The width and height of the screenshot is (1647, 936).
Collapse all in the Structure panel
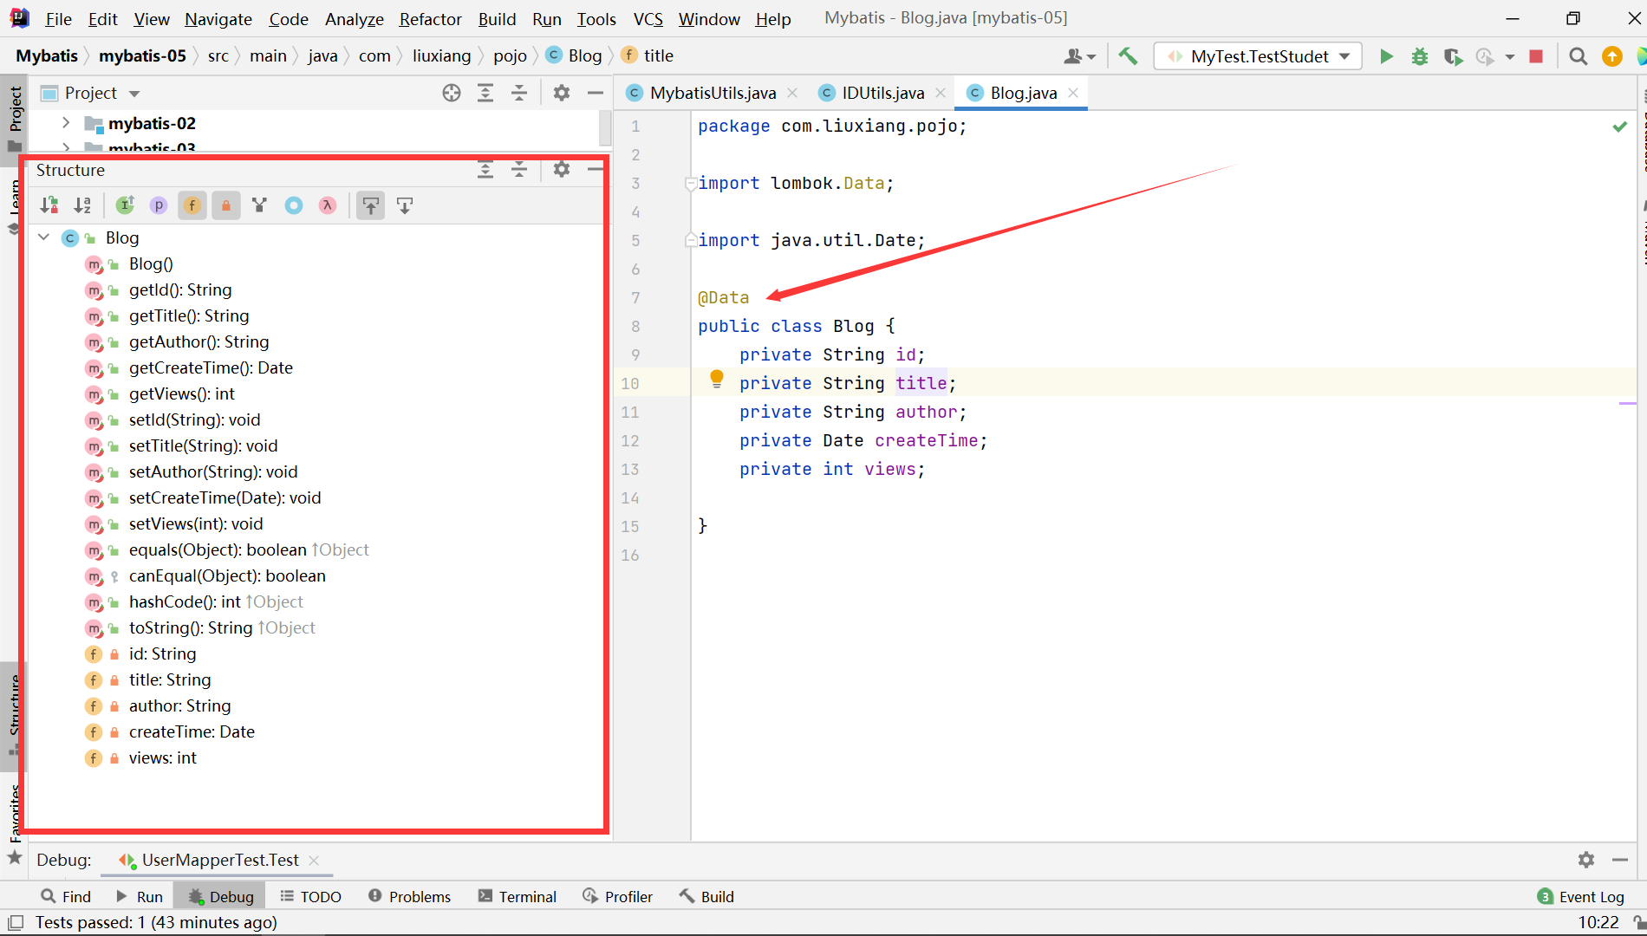coord(519,170)
